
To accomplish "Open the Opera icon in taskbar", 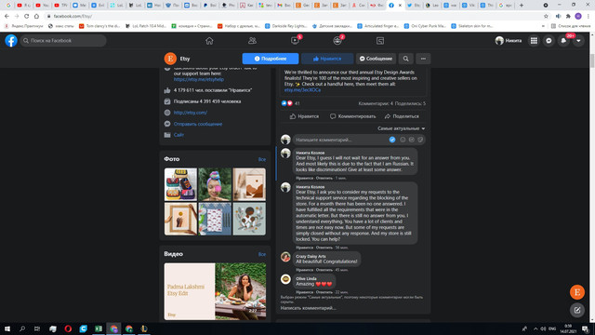I will 68,328.
